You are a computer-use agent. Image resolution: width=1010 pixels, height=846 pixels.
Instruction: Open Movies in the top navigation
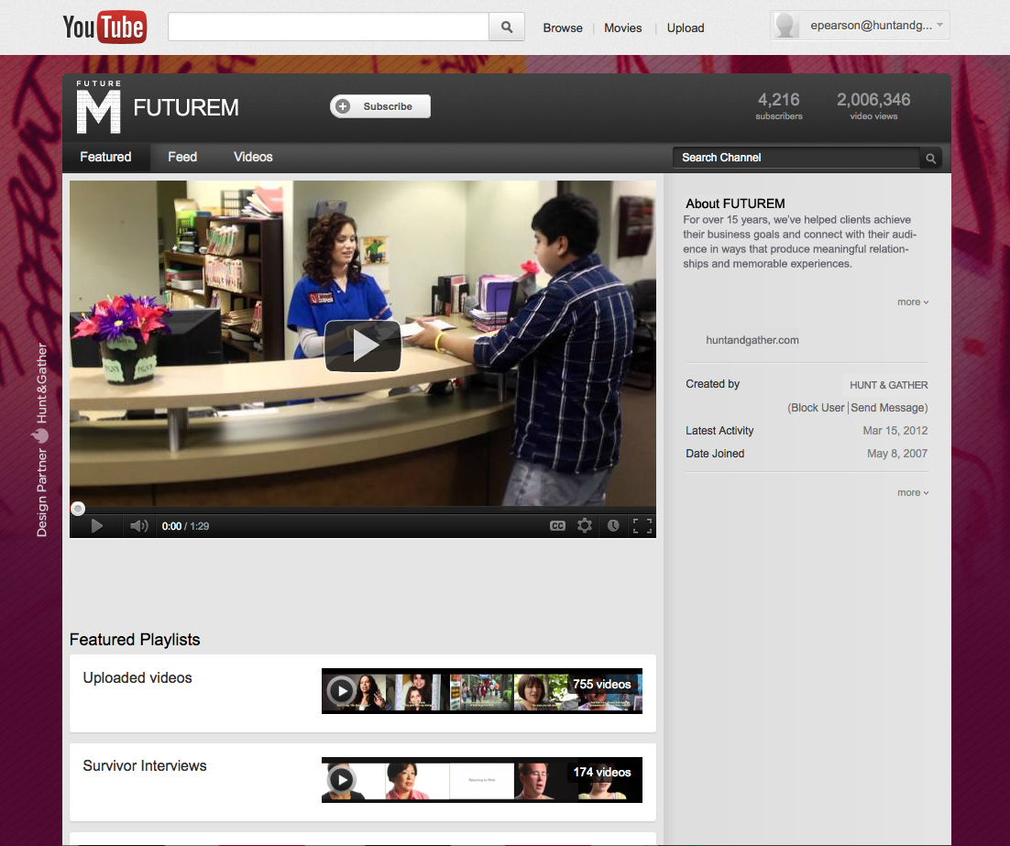[623, 27]
